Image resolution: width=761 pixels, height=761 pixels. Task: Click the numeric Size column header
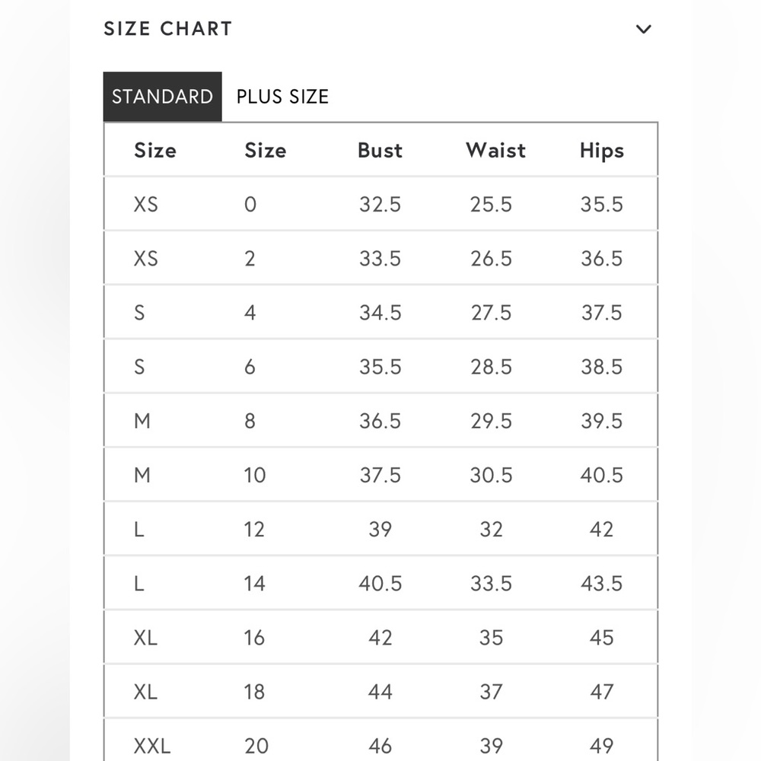(x=266, y=151)
